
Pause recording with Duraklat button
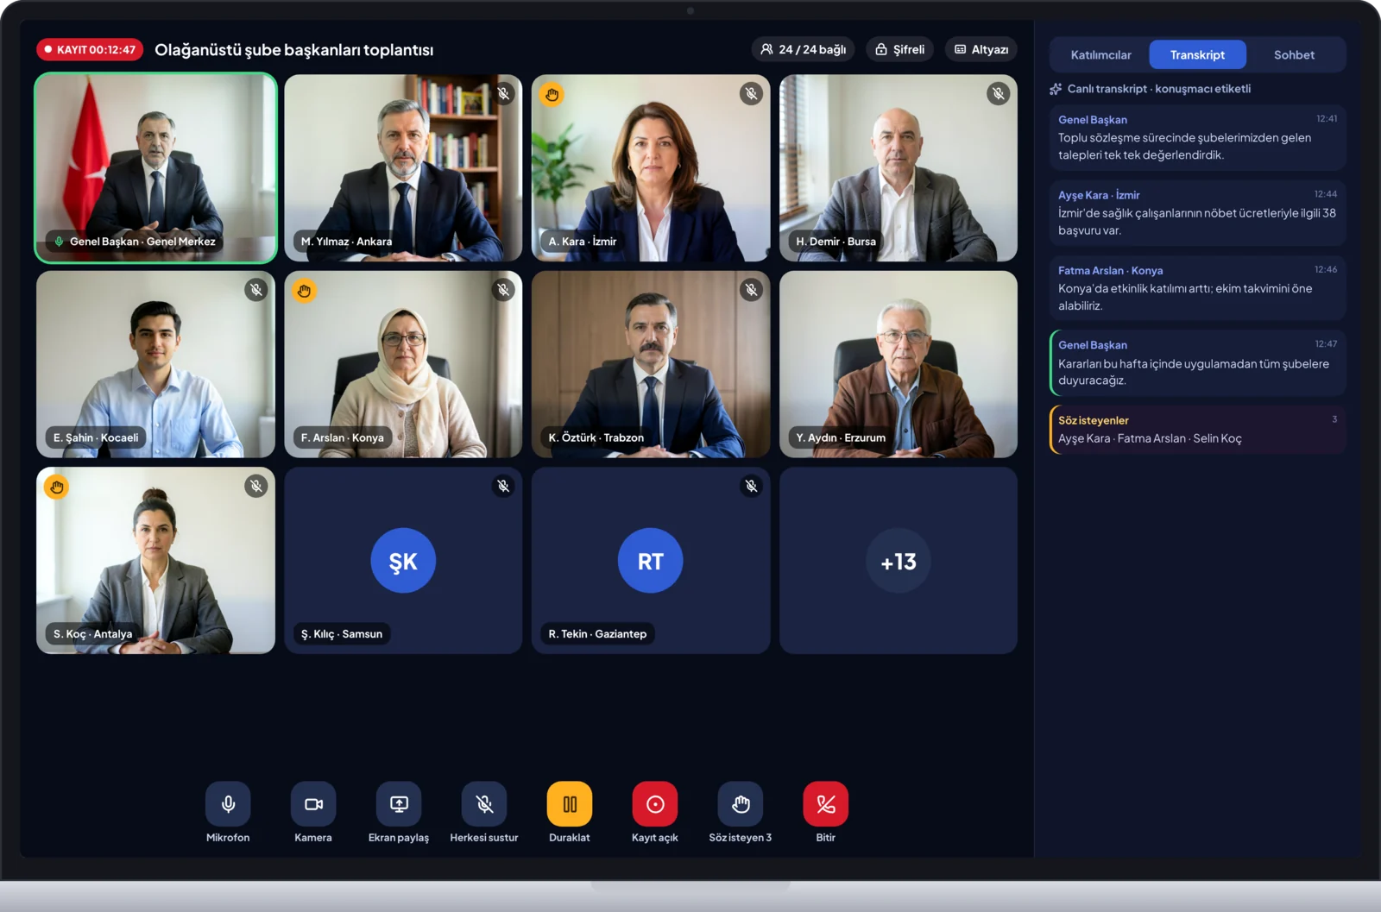click(570, 803)
